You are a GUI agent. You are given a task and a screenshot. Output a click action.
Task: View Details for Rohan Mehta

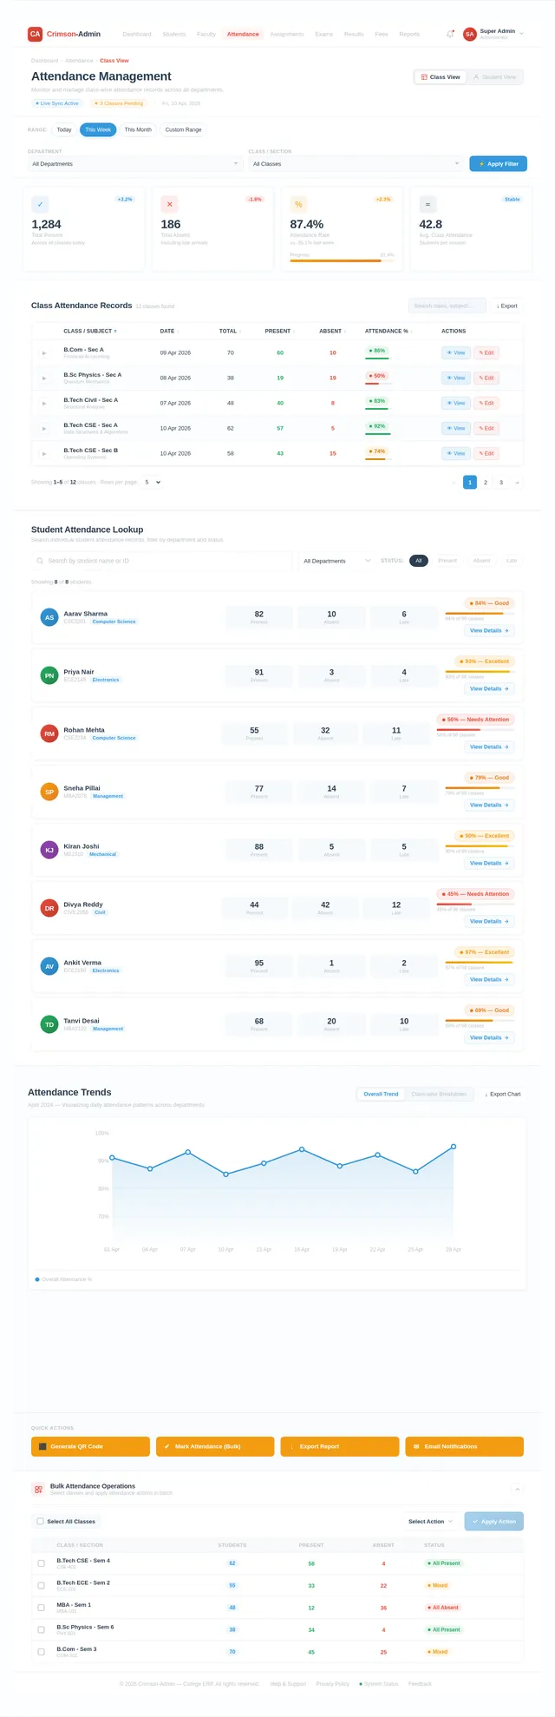click(489, 747)
